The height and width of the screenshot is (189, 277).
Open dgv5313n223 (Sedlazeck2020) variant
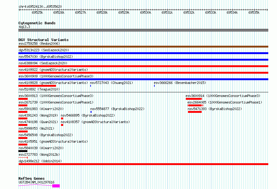[44, 50]
